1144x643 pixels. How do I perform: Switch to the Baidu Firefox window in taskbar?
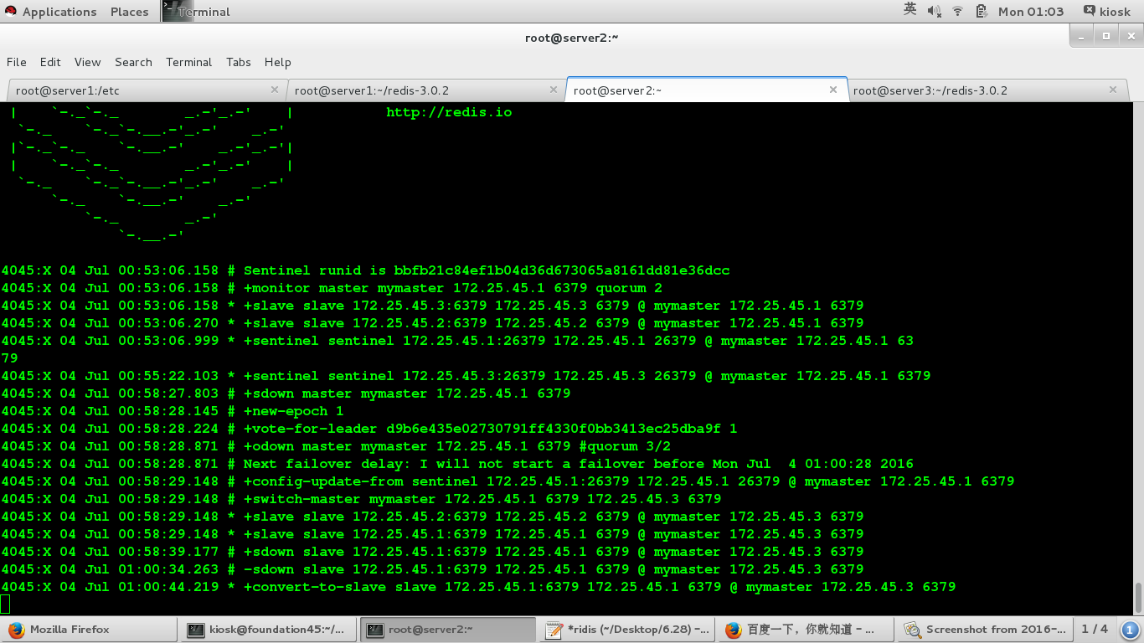point(806,630)
